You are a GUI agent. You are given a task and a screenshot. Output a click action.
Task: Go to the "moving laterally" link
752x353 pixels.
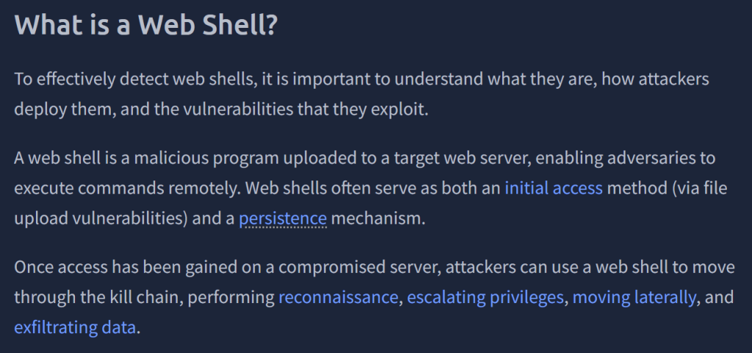634,297
